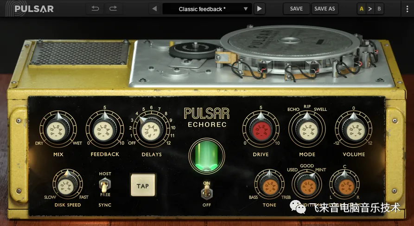Open the three-dot options menu
This screenshot has width=414, height=226.
point(407,9)
